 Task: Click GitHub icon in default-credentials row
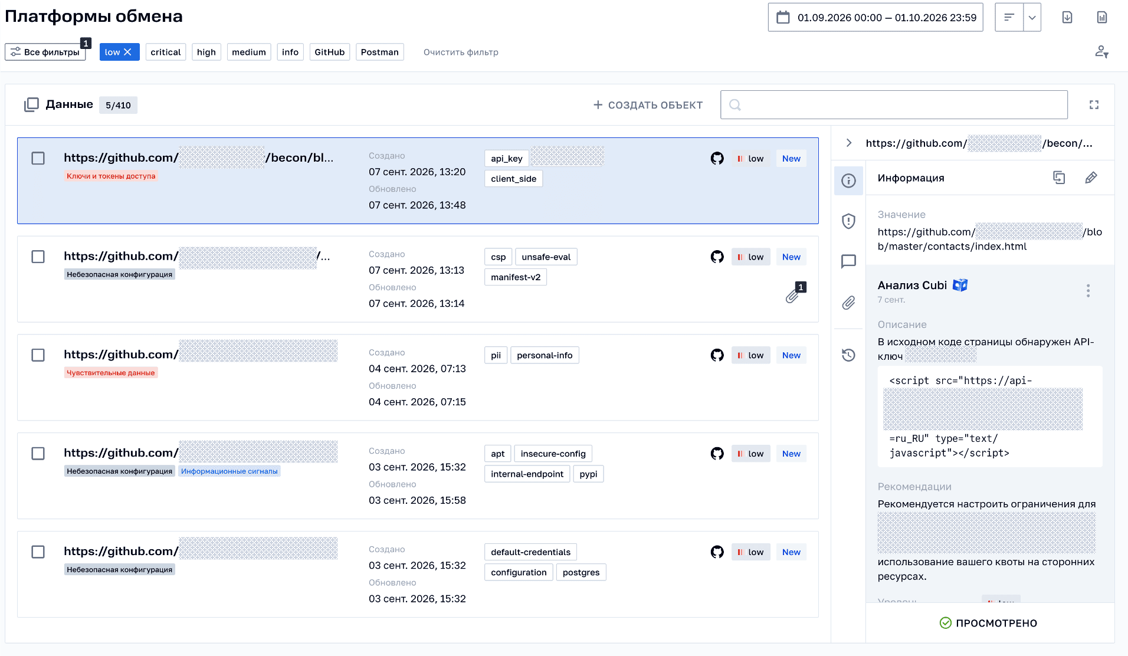point(717,552)
